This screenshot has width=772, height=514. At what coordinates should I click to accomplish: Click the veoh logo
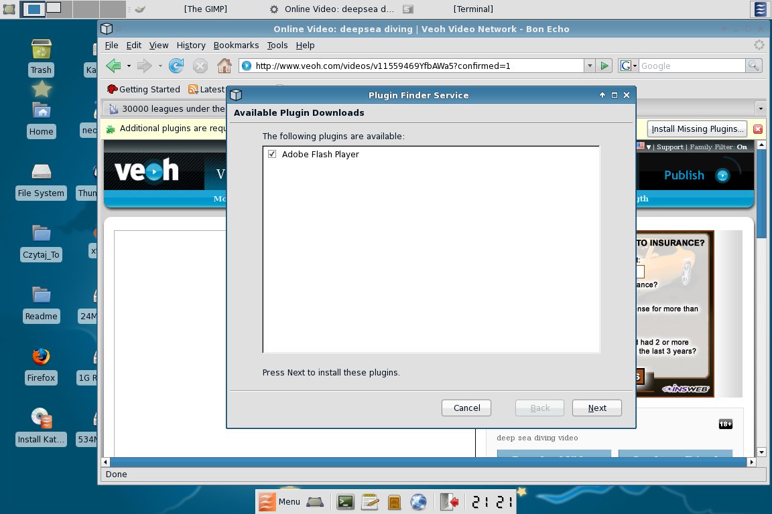tap(146, 170)
